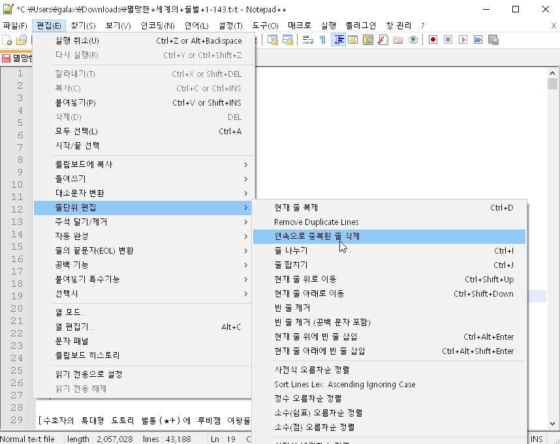Click 정수 오름차순 정렬 entry

[x=389, y=398]
